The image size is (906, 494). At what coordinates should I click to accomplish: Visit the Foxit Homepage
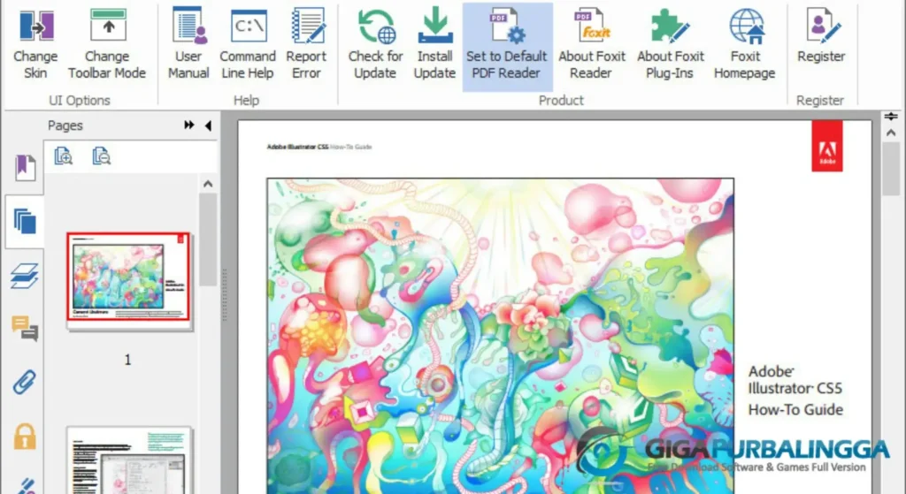745,46
